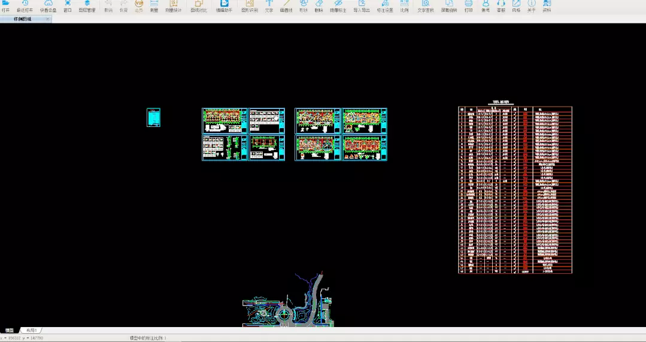Select the small cyan cover sheet thumbnail

153,117
